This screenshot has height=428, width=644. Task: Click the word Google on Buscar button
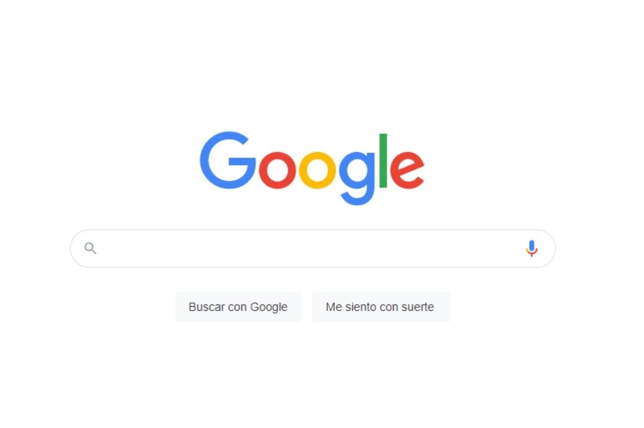coord(269,307)
